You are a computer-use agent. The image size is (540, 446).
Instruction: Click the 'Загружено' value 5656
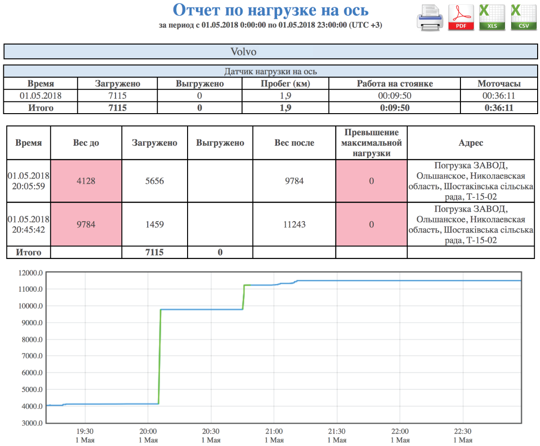click(154, 181)
